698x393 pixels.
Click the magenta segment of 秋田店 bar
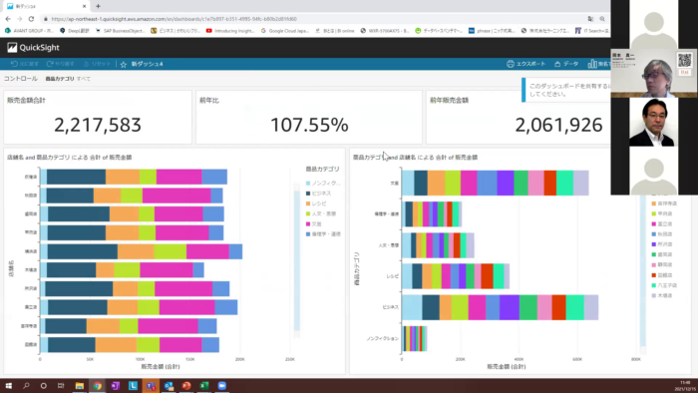point(176,196)
